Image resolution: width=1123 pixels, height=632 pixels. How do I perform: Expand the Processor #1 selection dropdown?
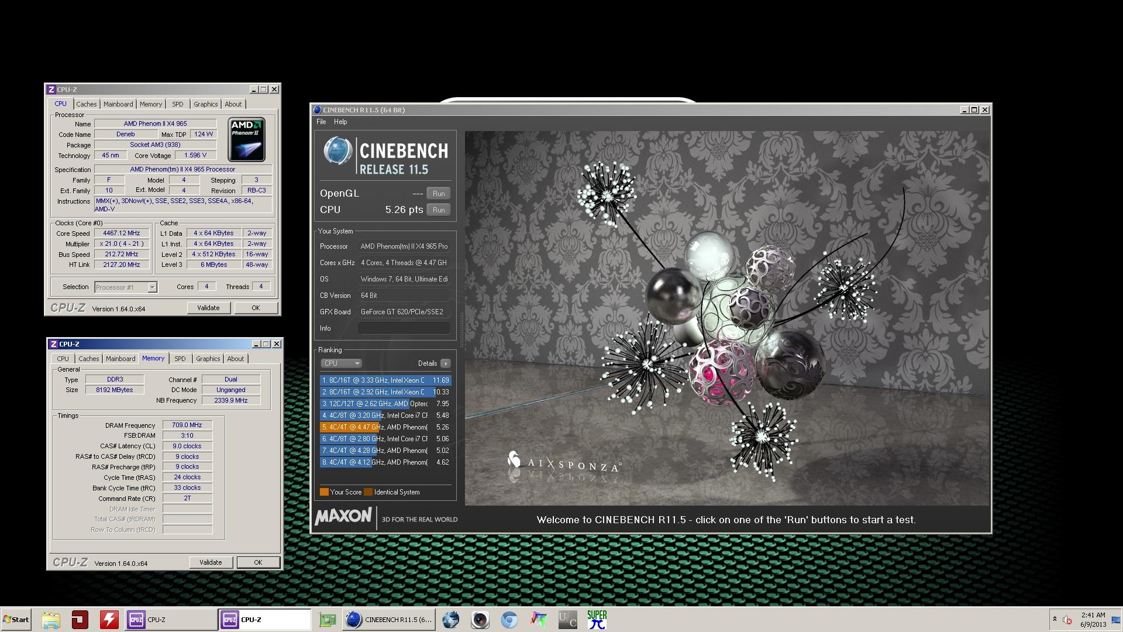pyautogui.click(x=152, y=287)
